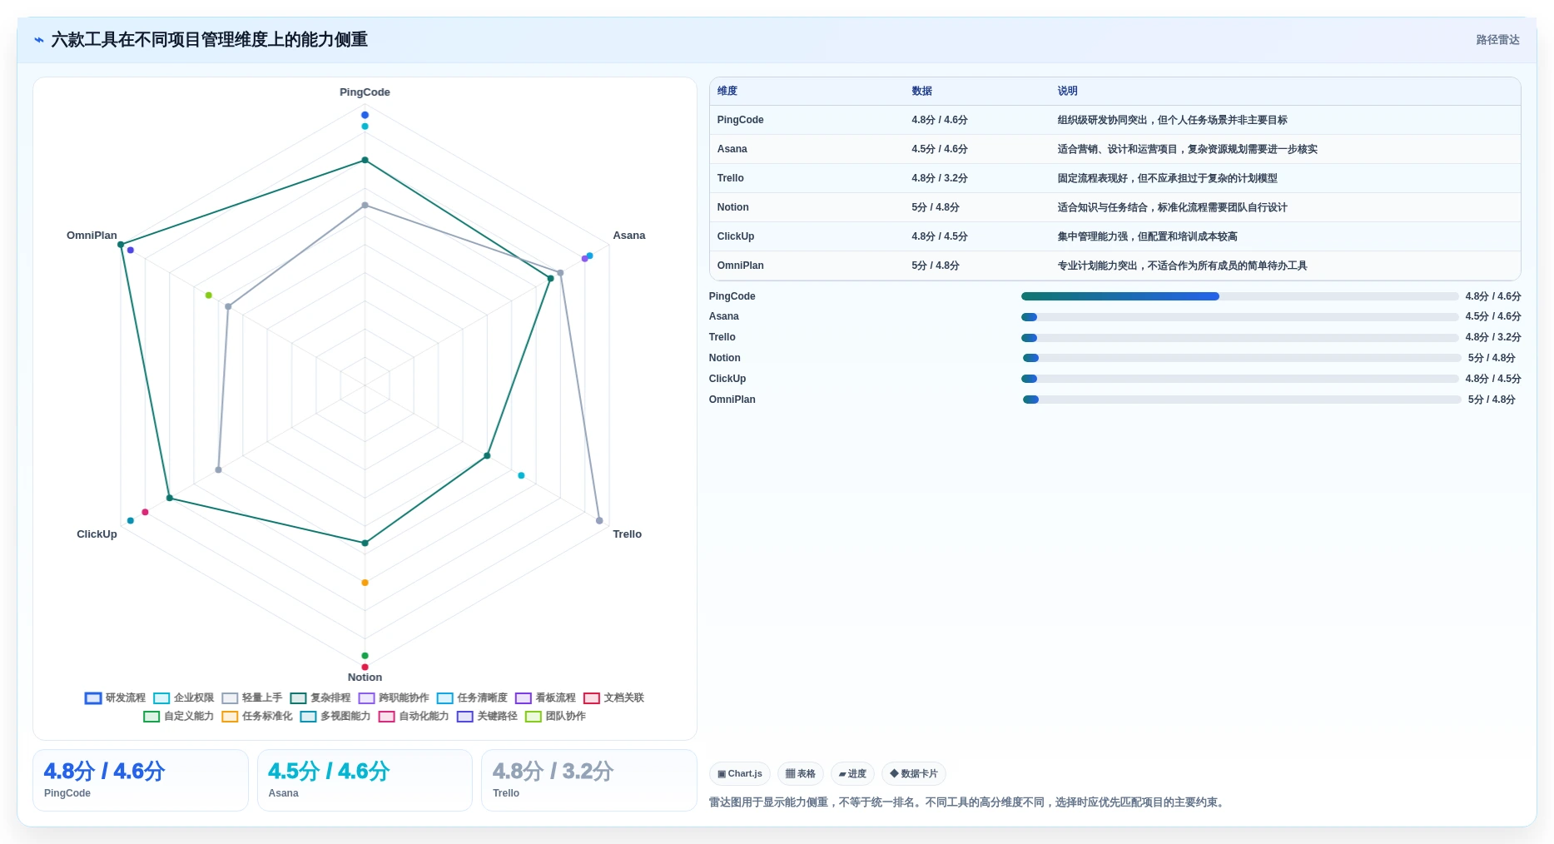Click the PingCode progress bar
Screen dimensions: 1554x844
tap(1239, 296)
